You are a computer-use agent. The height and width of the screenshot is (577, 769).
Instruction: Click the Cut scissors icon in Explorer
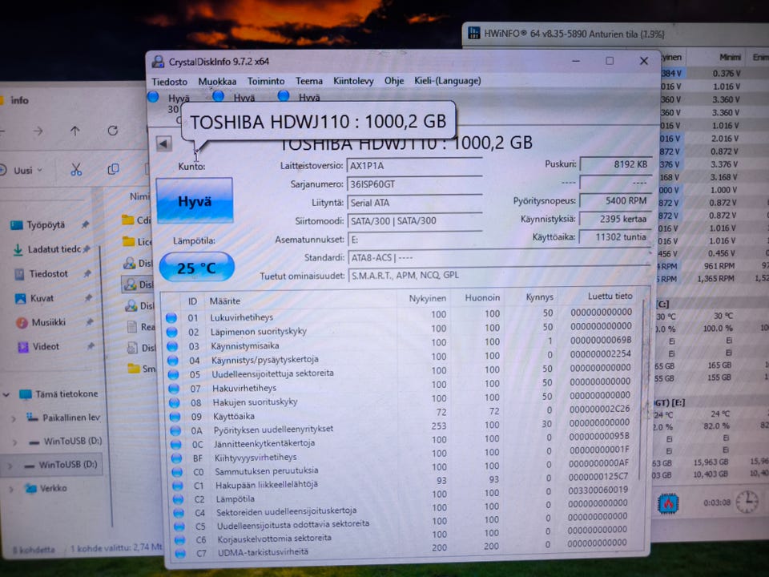pyautogui.click(x=76, y=169)
